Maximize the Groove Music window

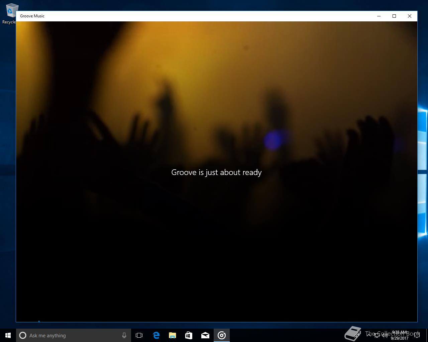coord(394,16)
